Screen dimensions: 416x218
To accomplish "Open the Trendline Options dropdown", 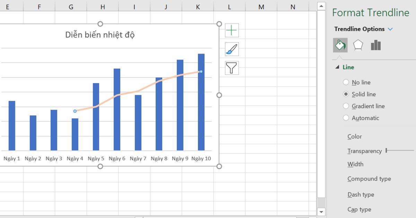I will [x=391, y=29].
